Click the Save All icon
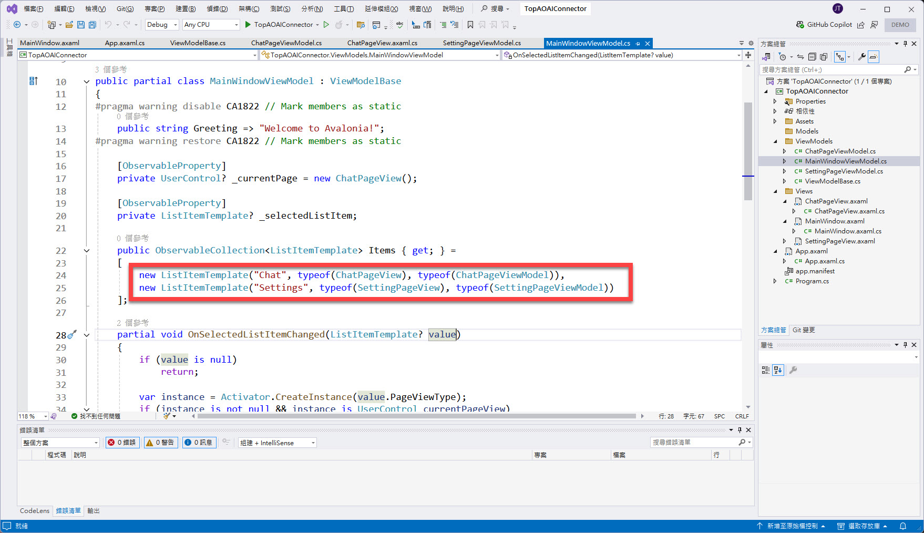The image size is (924, 533). point(93,25)
